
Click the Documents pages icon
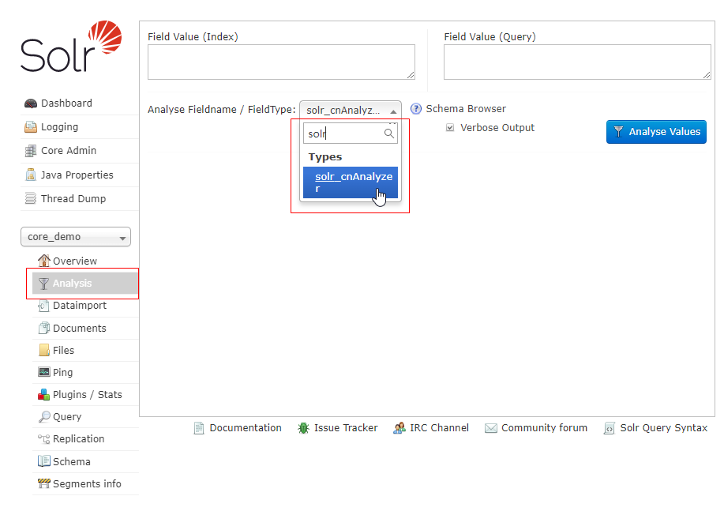(44, 329)
